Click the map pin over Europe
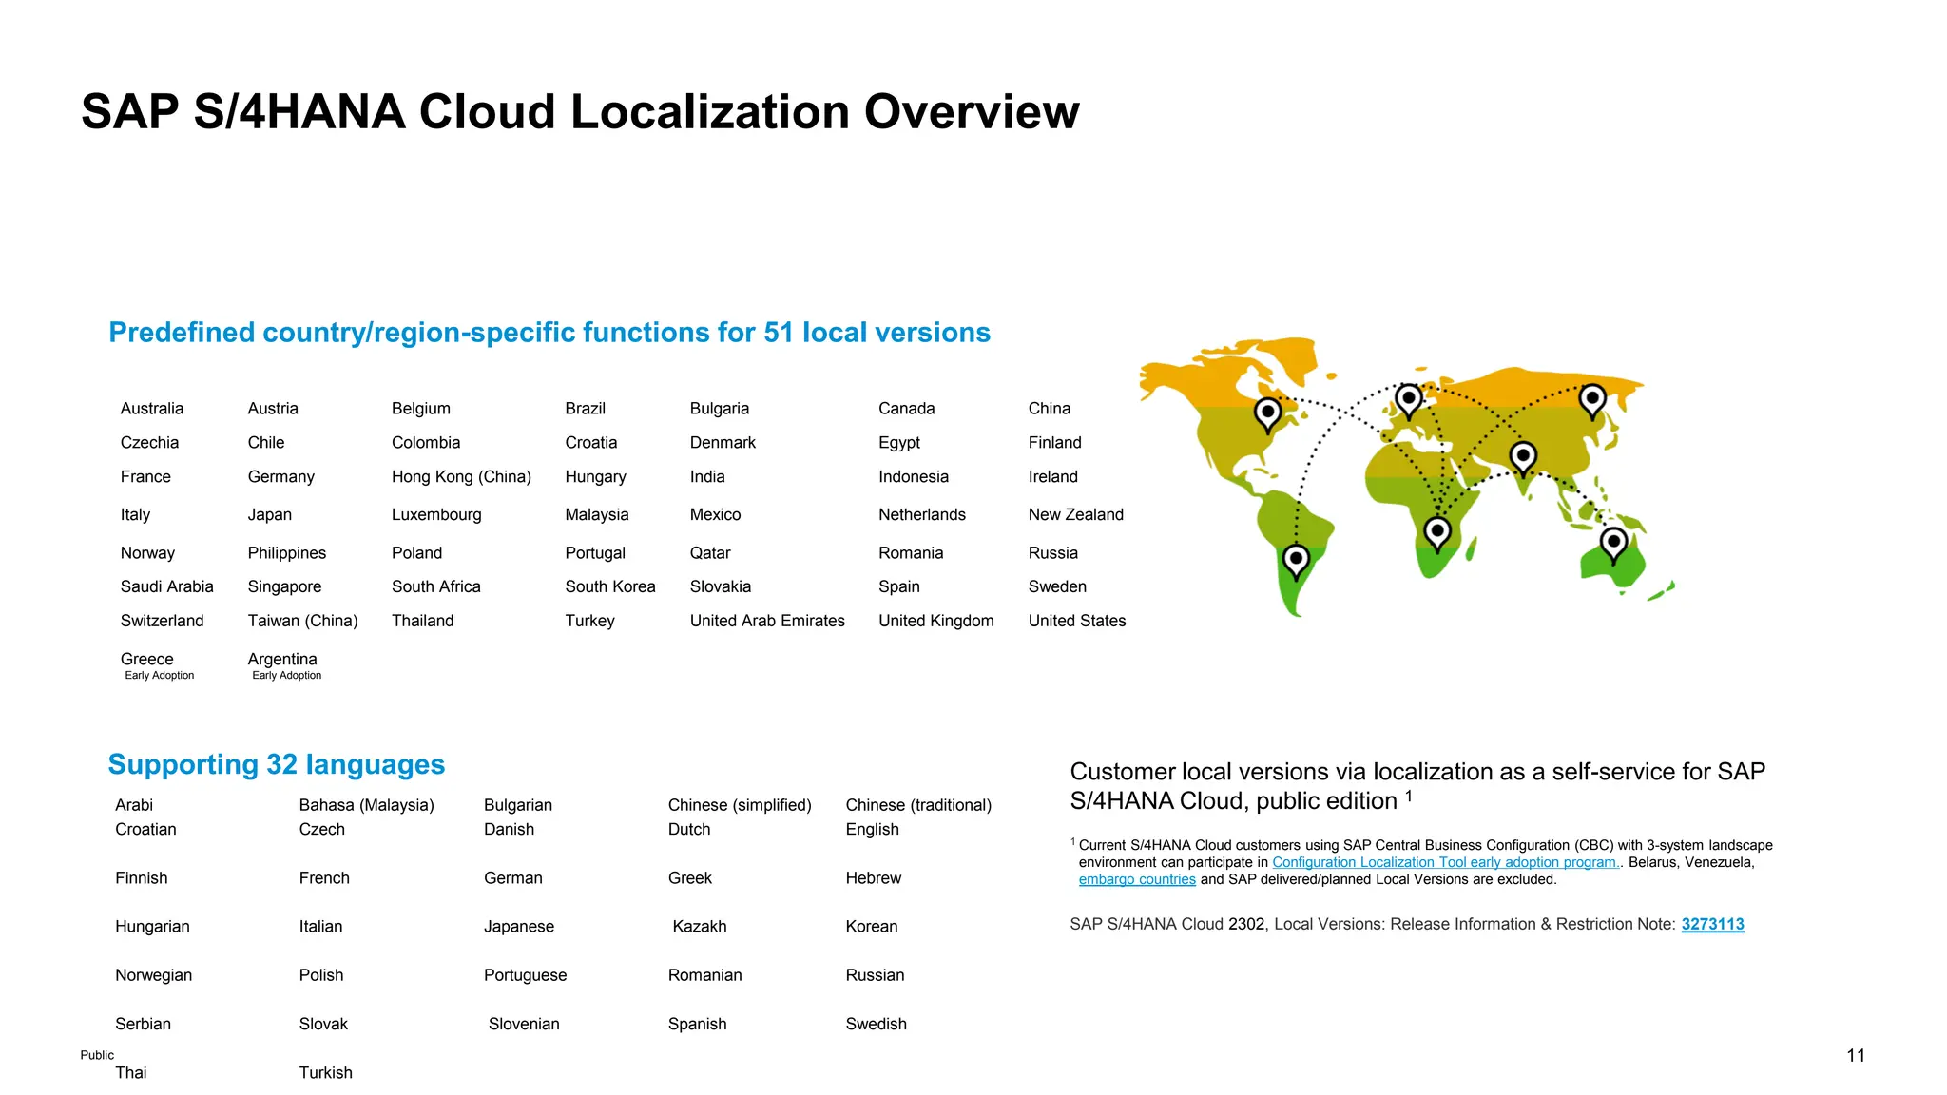1947x1095 pixels. pyautogui.click(x=1409, y=401)
